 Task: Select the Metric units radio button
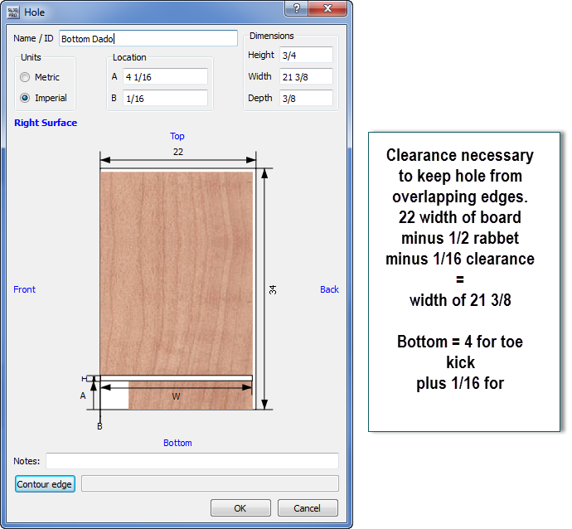click(25, 77)
